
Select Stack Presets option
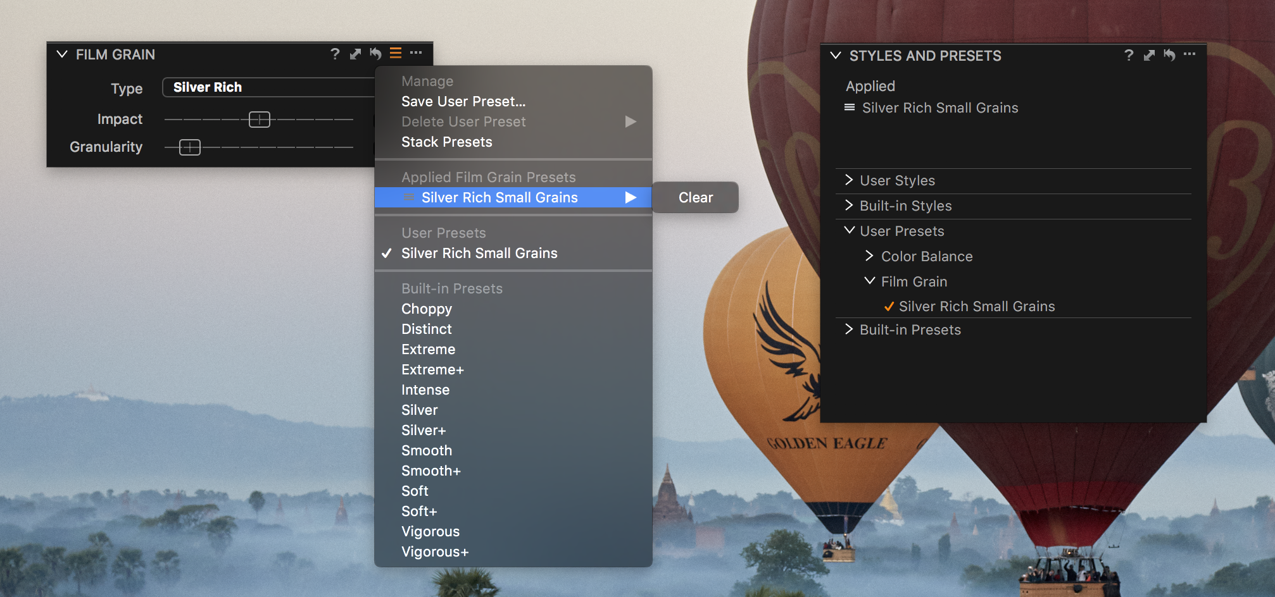click(447, 142)
